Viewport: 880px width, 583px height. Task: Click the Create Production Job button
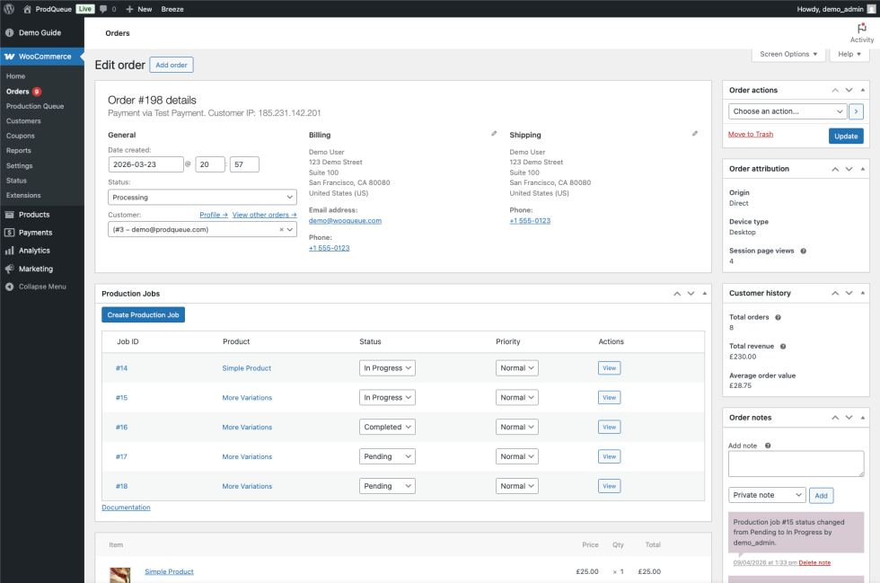tap(143, 315)
